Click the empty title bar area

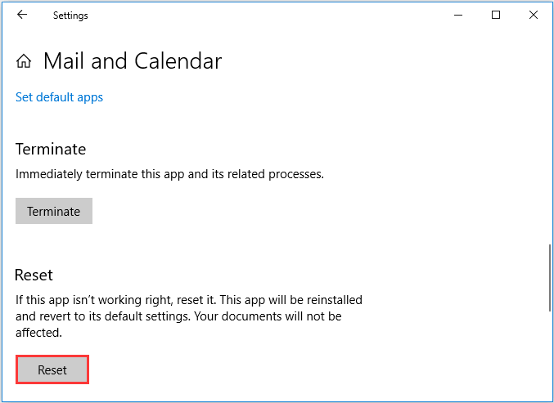point(268,15)
